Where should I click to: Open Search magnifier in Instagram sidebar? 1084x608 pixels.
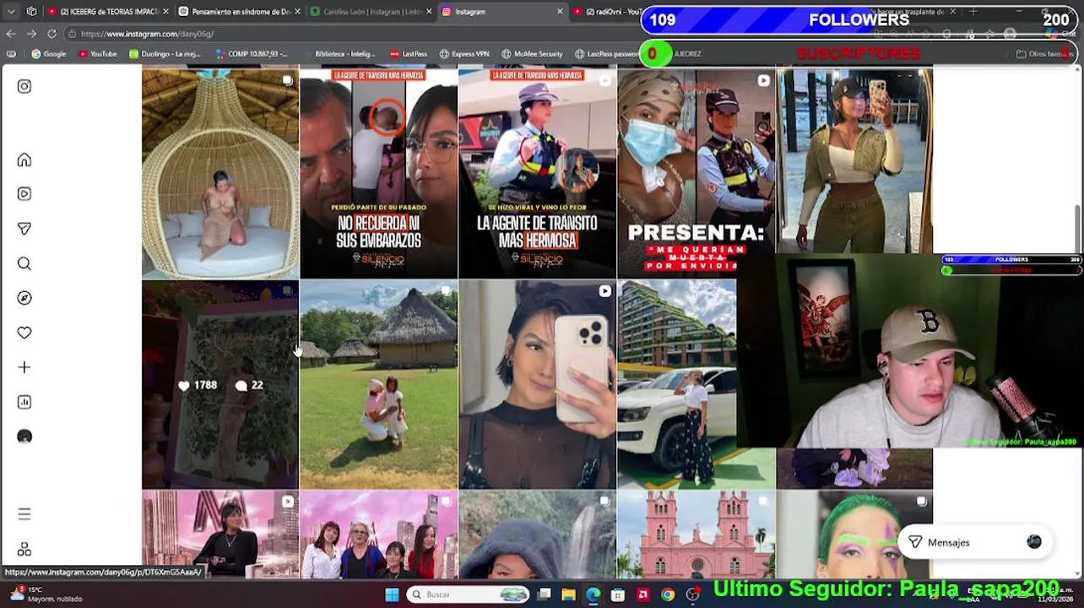coord(24,263)
